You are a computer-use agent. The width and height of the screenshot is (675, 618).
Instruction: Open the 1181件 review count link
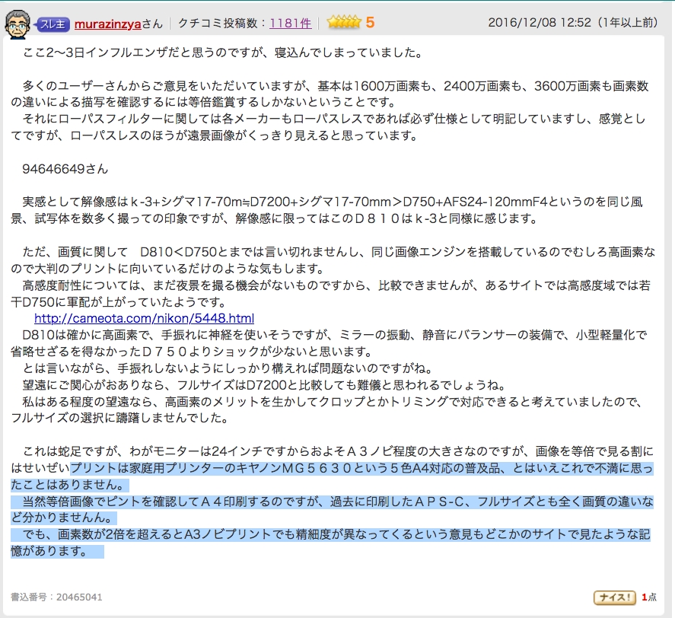291,24
